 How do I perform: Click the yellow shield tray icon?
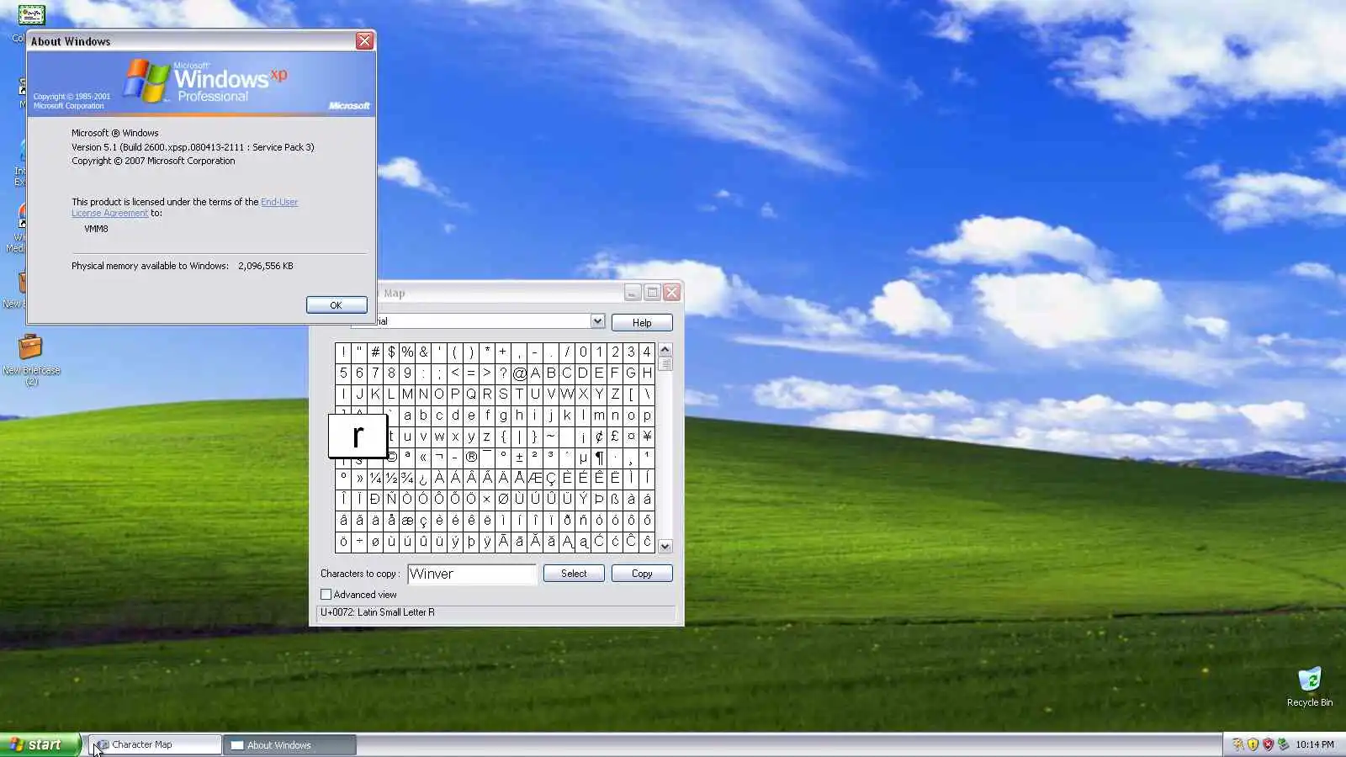point(1253,744)
